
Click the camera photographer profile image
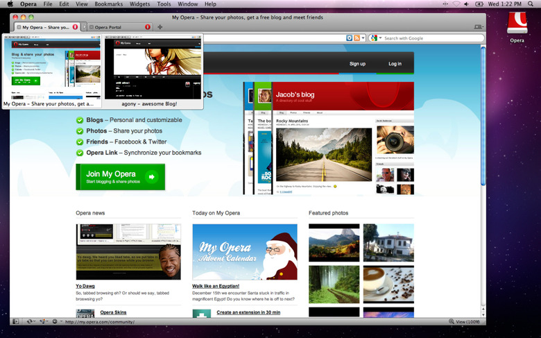tap(395, 140)
